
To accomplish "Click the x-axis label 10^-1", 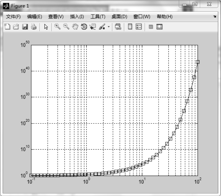I will [x=31, y=181].
